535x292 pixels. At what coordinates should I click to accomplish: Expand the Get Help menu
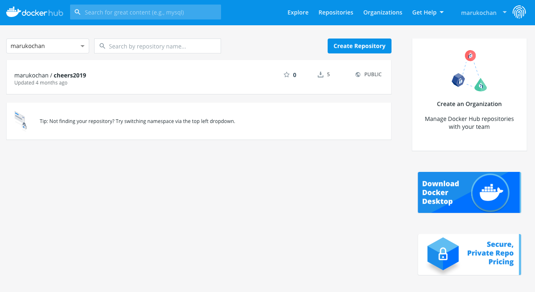(x=428, y=12)
